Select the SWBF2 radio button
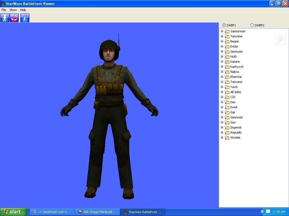 pos(252,25)
